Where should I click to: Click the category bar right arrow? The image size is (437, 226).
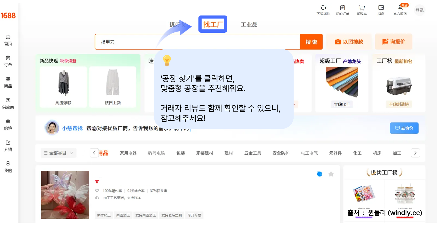pyautogui.click(x=415, y=153)
